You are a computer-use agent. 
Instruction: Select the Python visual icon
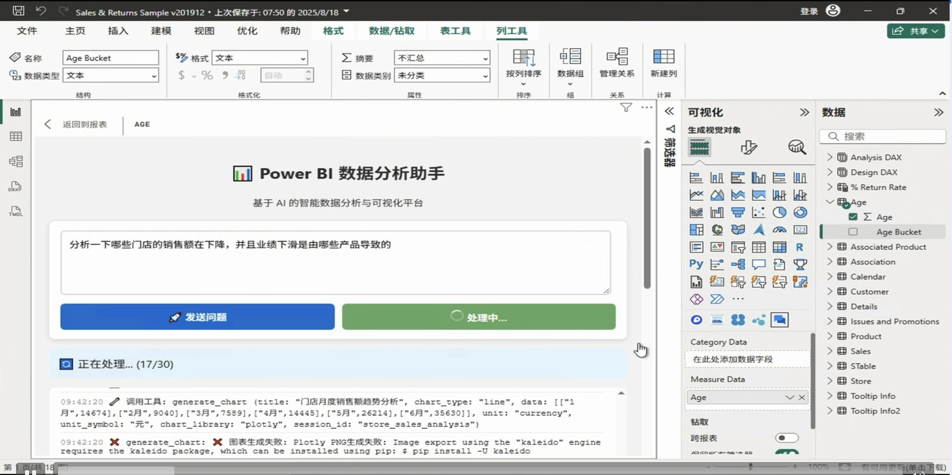[x=696, y=264]
